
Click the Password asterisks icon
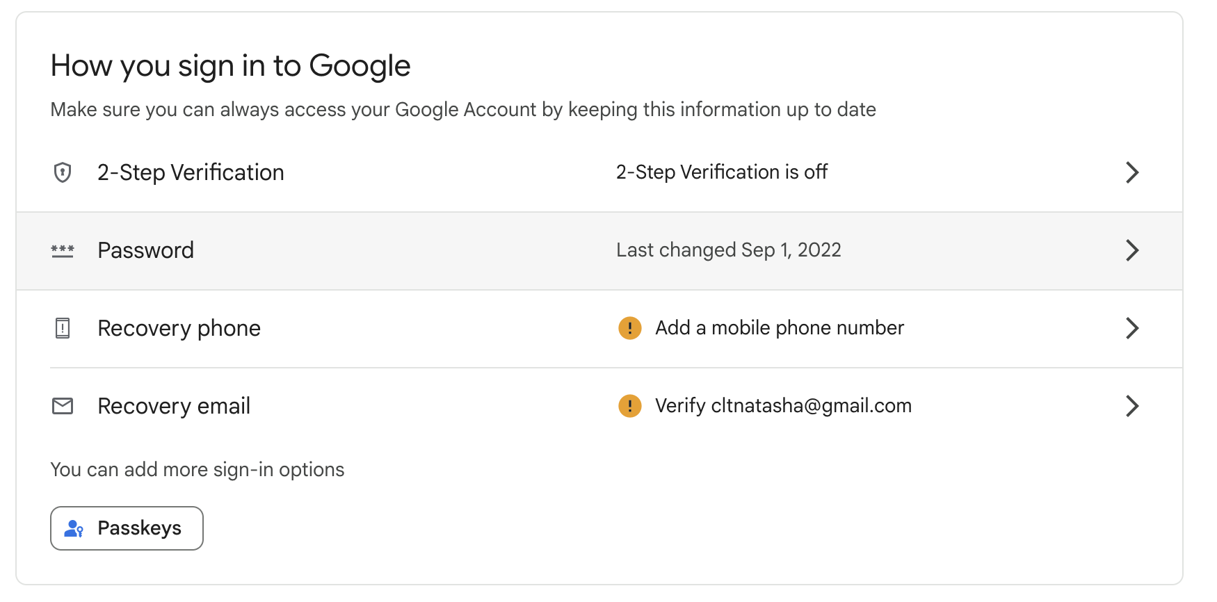point(63,250)
